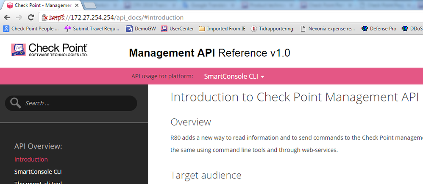This screenshot has width=423, height=184.
Task: Click the magnifying glass search icon
Action: (x=15, y=103)
